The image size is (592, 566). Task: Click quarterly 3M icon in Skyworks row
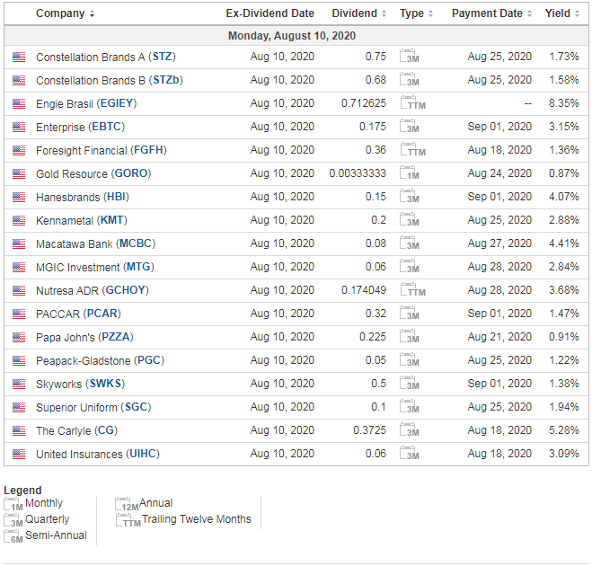410,384
